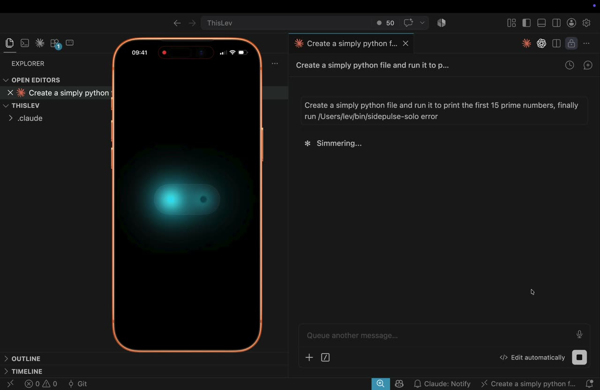Toggle the primary side bar
600x390 pixels.
526,23
